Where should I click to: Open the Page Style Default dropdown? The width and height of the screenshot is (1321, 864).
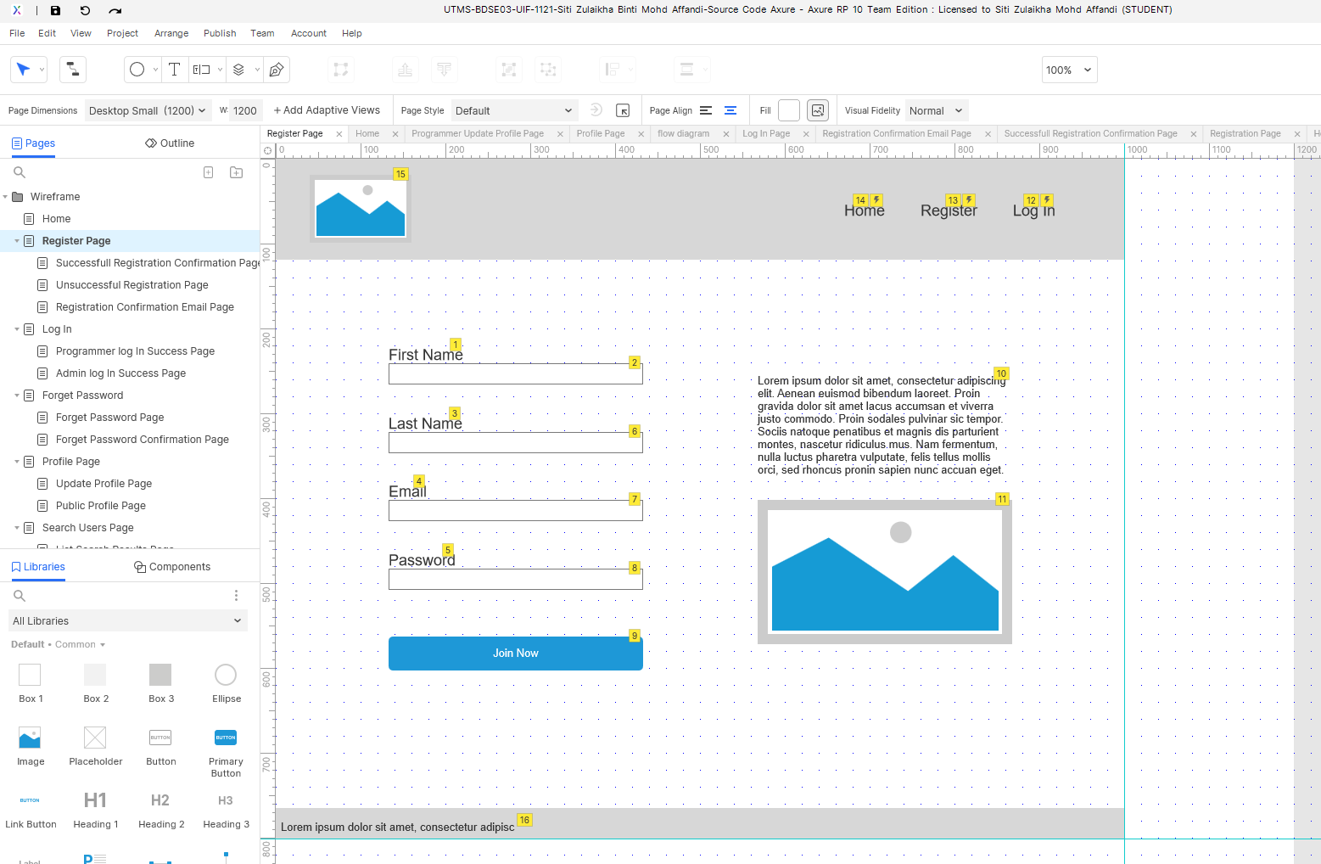pyautogui.click(x=514, y=110)
